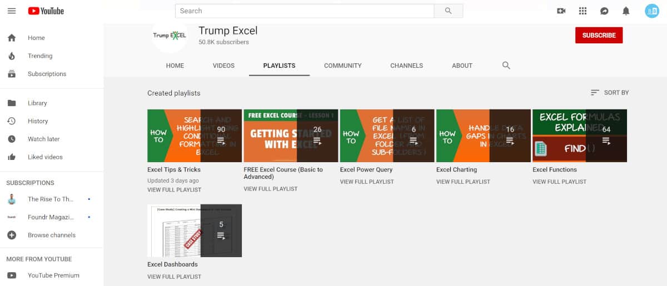Open the notifications bell
Screen dimensions: 667x286
[626, 11]
